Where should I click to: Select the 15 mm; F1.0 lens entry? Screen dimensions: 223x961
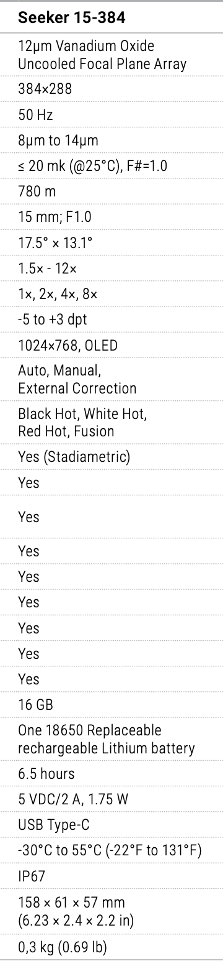pyautogui.click(x=53, y=218)
